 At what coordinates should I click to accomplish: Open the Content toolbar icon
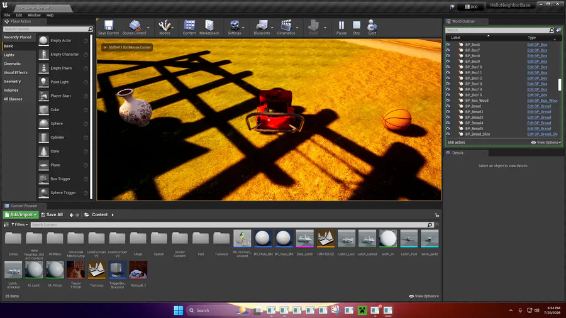(x=189, y=26)
